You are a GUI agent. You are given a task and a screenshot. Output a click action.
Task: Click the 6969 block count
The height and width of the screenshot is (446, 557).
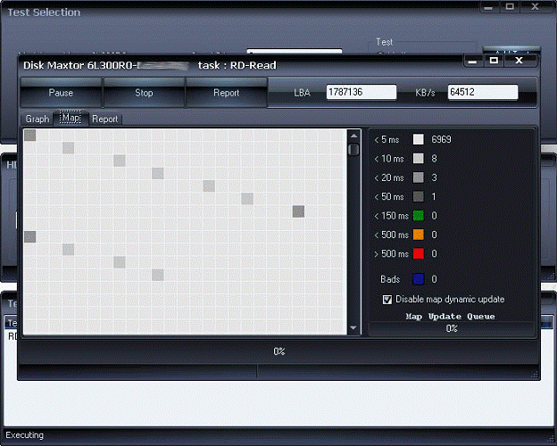441,139
